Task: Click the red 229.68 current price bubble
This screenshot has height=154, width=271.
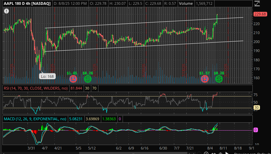Action: tap(260, 14)
